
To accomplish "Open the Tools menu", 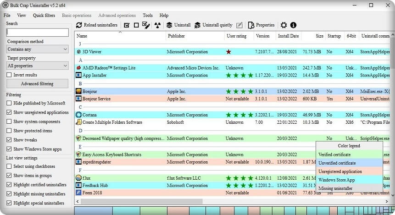I will click(x=148, y=16).
